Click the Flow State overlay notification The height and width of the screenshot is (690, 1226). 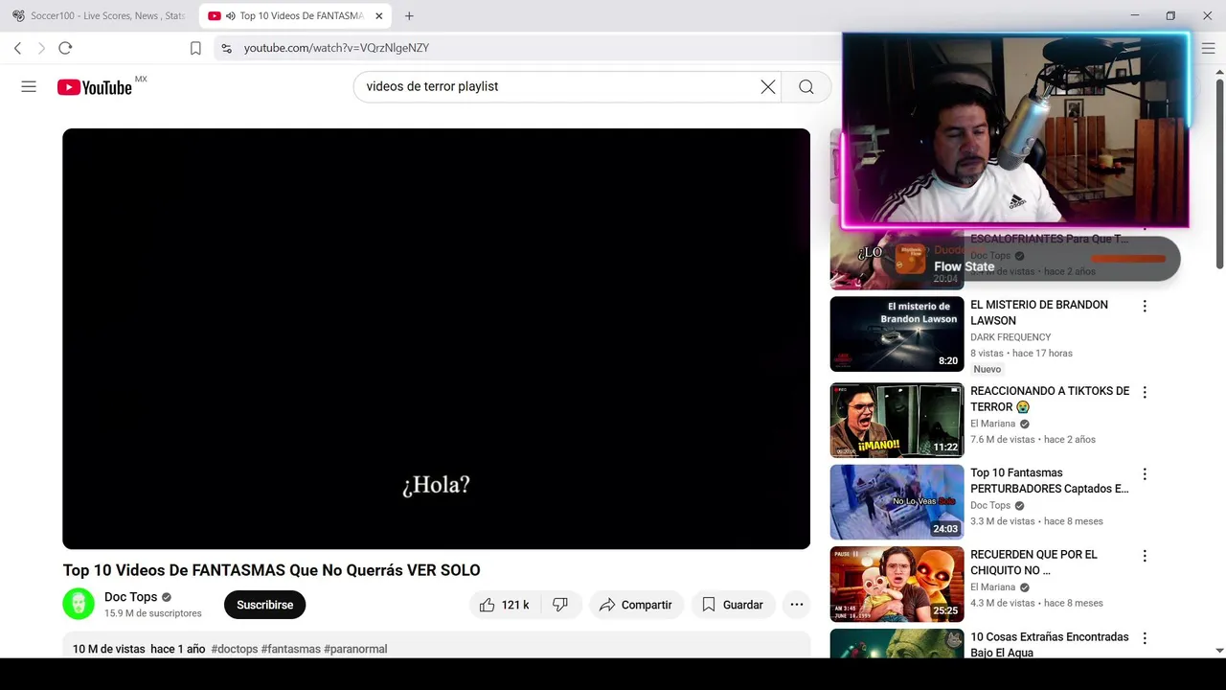[1032, 259]
